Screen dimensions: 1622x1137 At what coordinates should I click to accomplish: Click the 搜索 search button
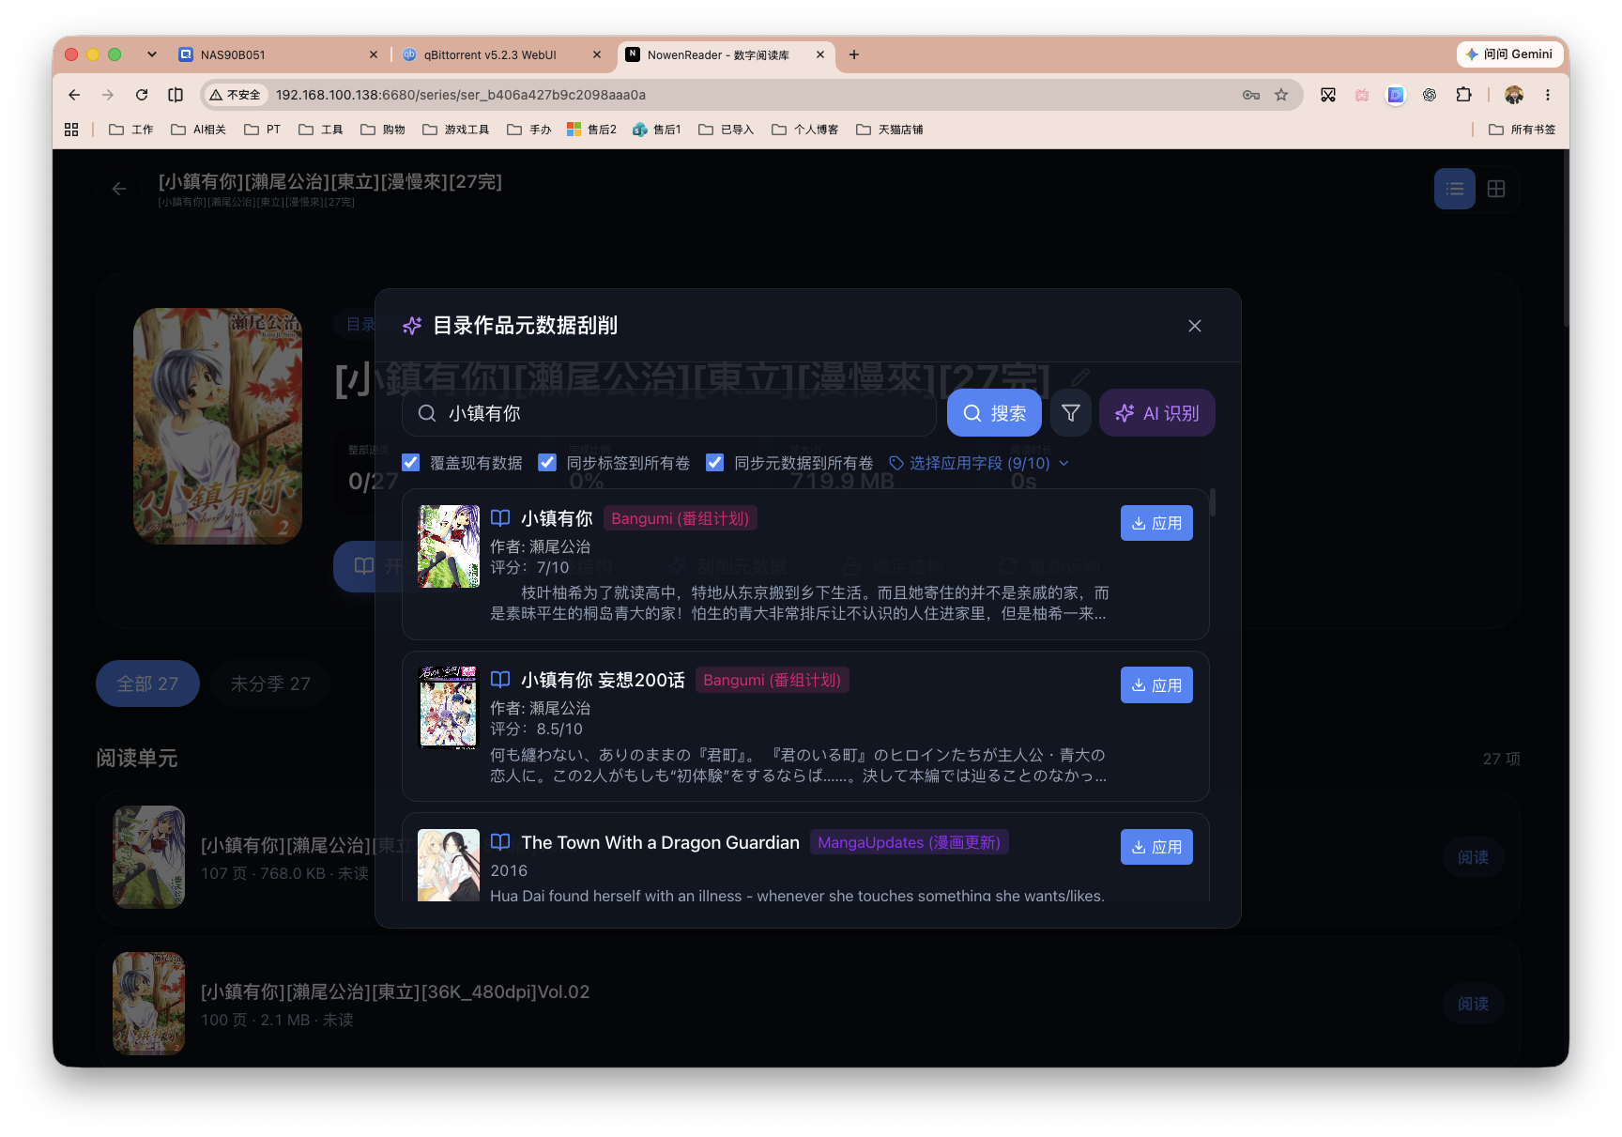click(994, 413)
